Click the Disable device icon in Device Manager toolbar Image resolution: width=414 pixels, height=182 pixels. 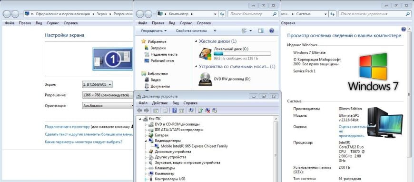[x=215, y=111]
